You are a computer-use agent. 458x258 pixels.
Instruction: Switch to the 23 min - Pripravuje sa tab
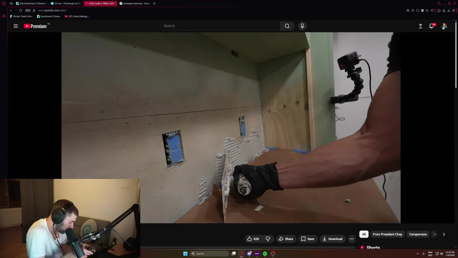pyautogui.click(x=66, y=4)
